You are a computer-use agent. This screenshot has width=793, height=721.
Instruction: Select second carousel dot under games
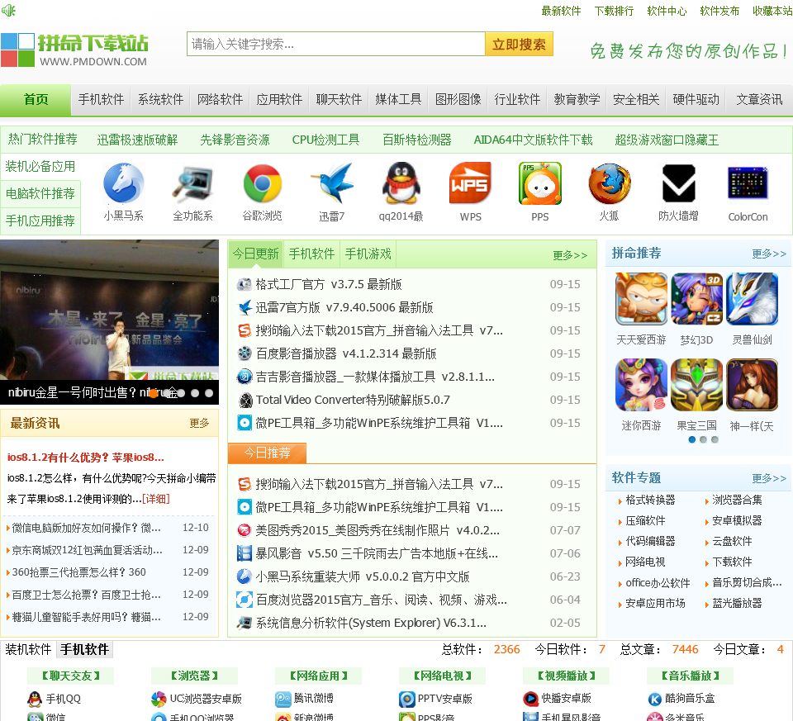703,439
